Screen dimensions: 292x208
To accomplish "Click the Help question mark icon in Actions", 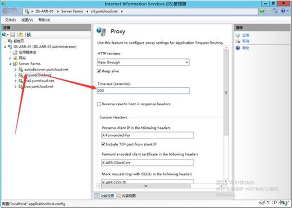I will (238, 48).
